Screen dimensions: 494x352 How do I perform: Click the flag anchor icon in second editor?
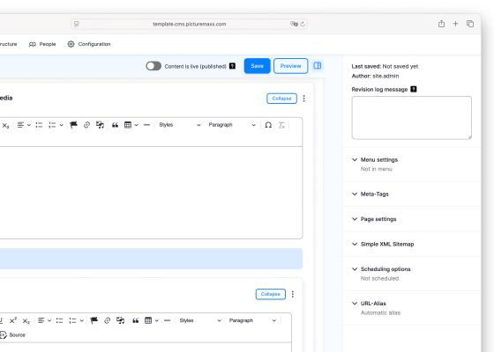94,320
